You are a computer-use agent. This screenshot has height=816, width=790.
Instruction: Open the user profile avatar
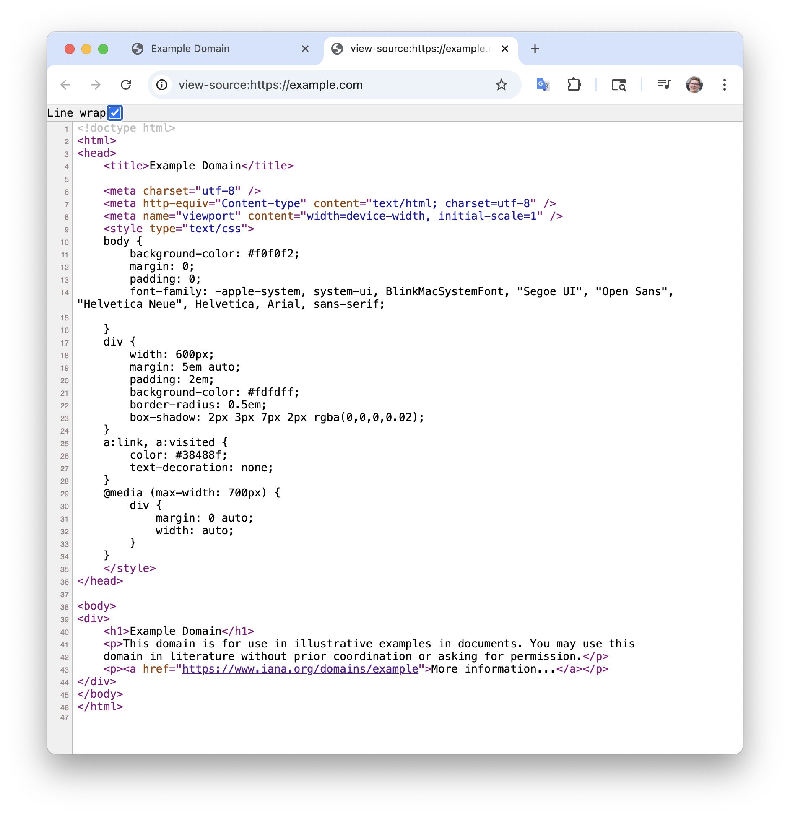pos(694,85)
